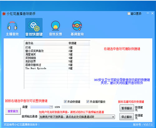
Task: Click the red 鼠标右键选中音效可设置快捷键 hint
Action: (26, 101)
